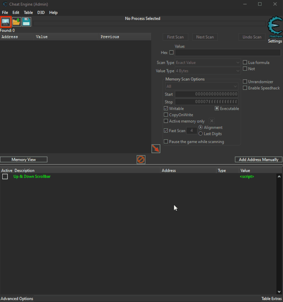
Task: Open the Scan Type dropdown
Action: click(x=208, y=63)
